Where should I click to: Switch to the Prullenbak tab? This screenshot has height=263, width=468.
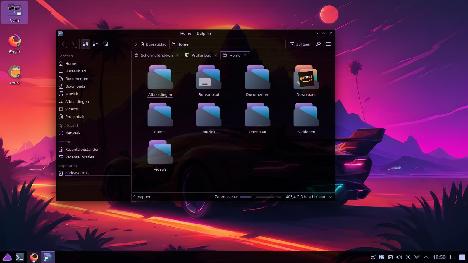click(x=201, y=55)
